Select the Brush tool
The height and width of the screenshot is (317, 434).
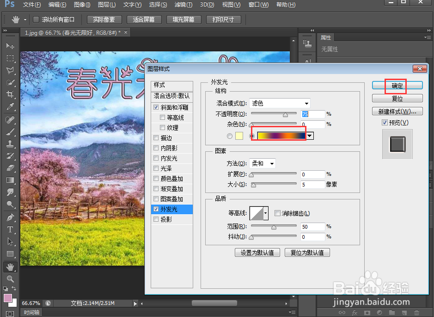tap(10, 132)
